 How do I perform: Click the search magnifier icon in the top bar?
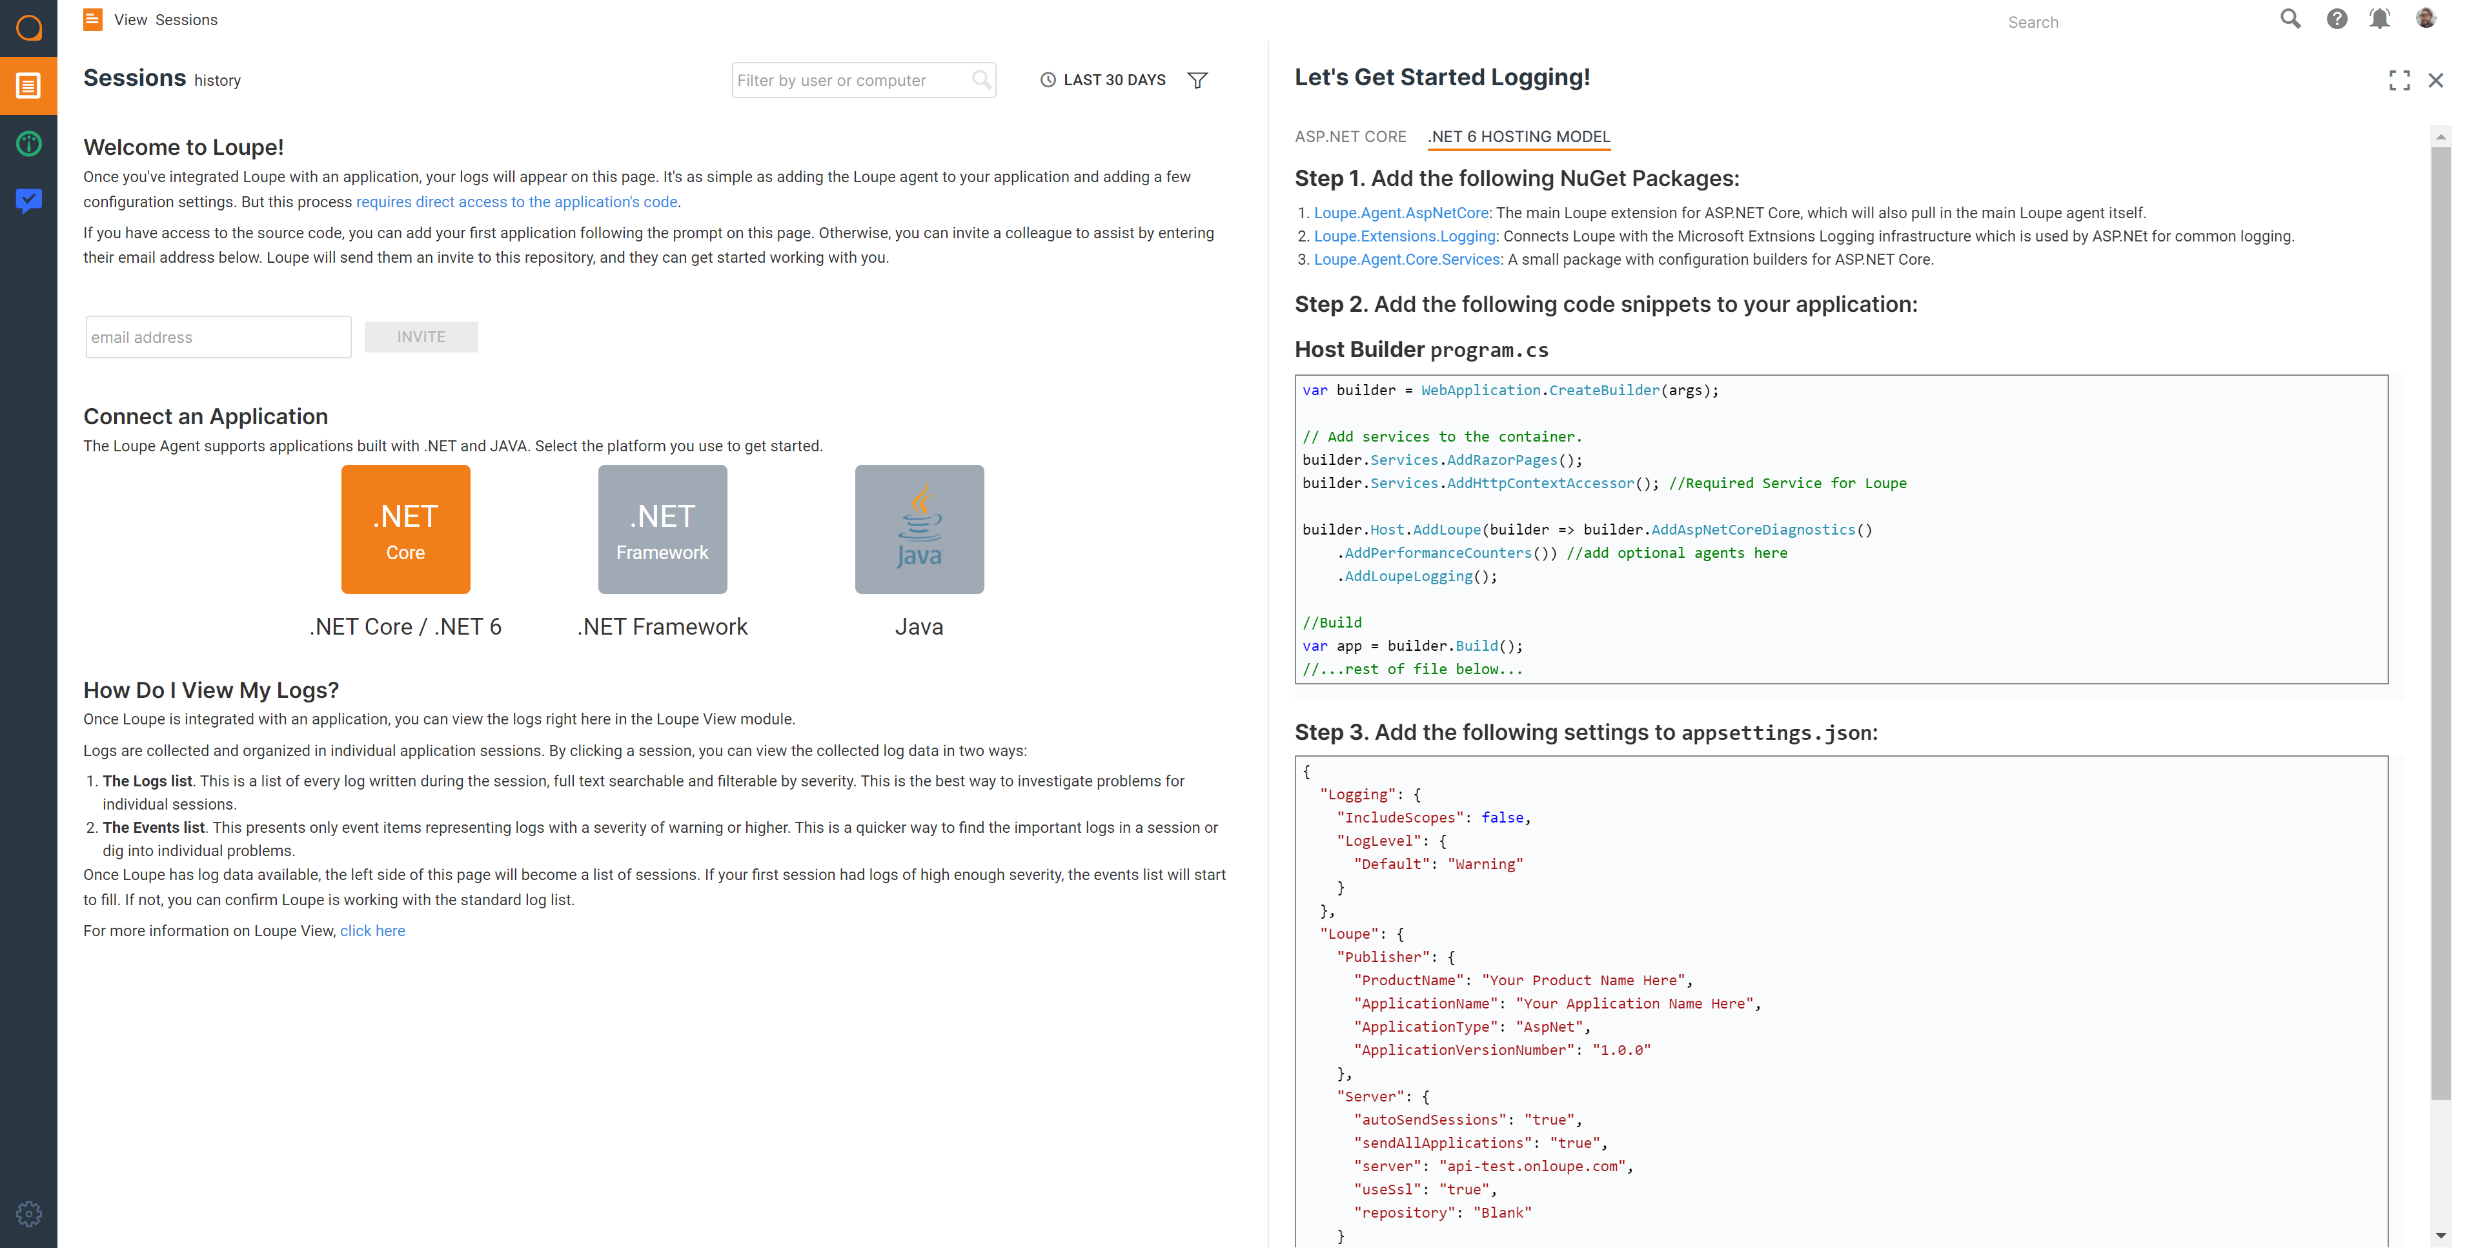(x=2290, y=19)
